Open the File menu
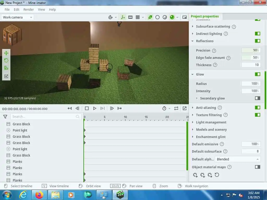 [7, 10]
